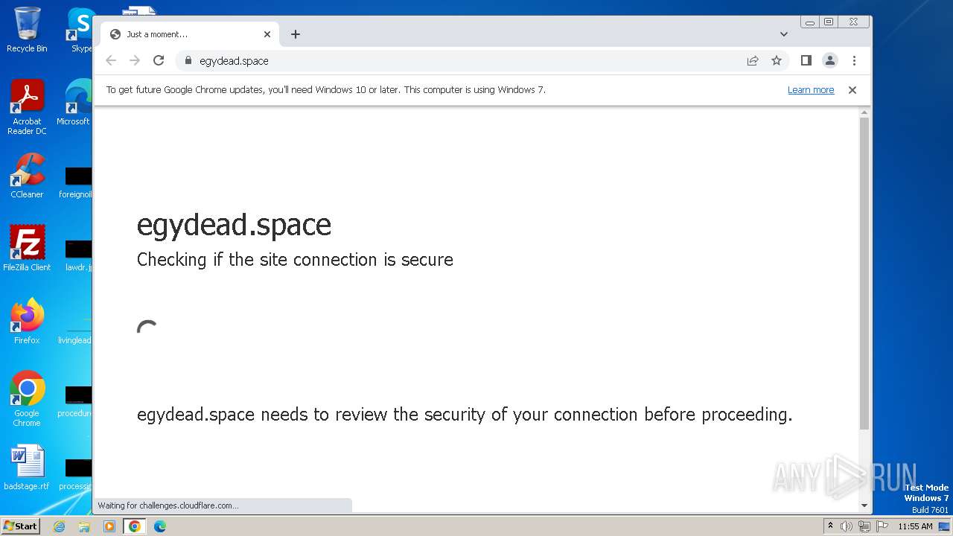The width and height of the screenshot is (953, 536).
Task: Click 'Checking if the site connection is secure' text
Action: coord(295,260)
